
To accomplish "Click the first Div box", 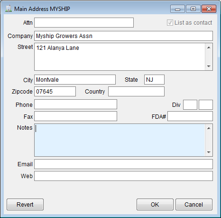I will [x=190, y=104].
